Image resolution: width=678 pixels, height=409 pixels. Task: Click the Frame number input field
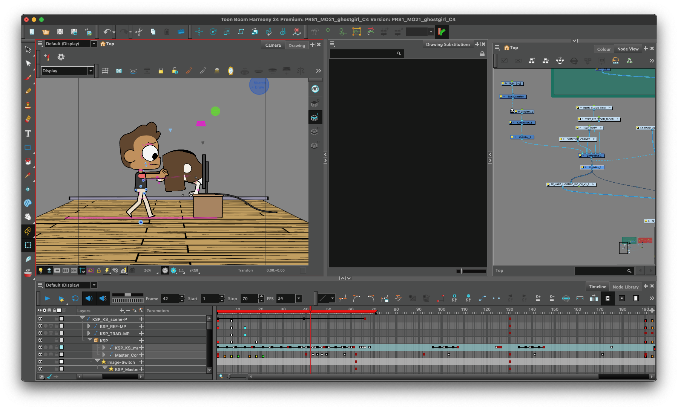point(170,298)
